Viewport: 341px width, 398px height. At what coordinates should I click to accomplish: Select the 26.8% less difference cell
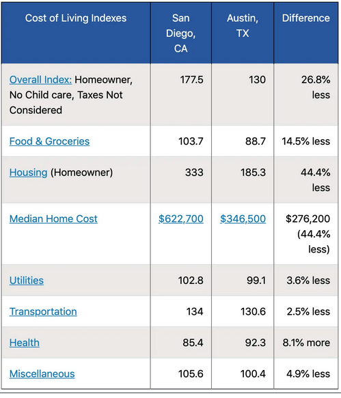pyautogui.click(x=316, y=87)
